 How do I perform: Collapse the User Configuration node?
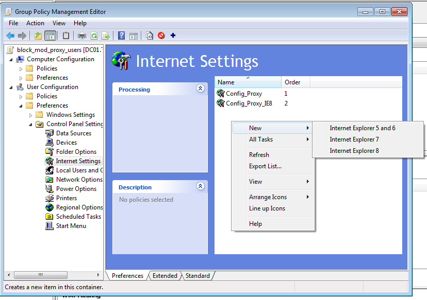(x=11, y=87)
